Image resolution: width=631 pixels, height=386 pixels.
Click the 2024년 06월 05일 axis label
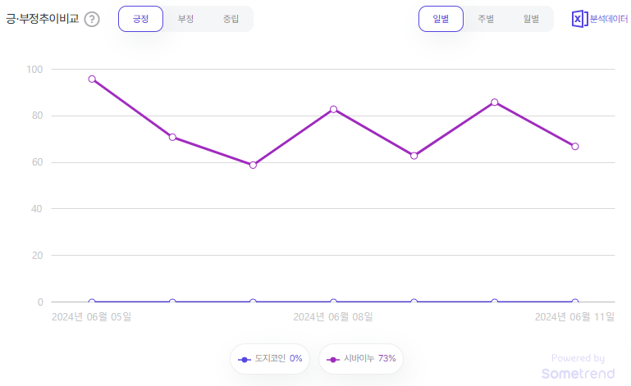tap(92, 317)
